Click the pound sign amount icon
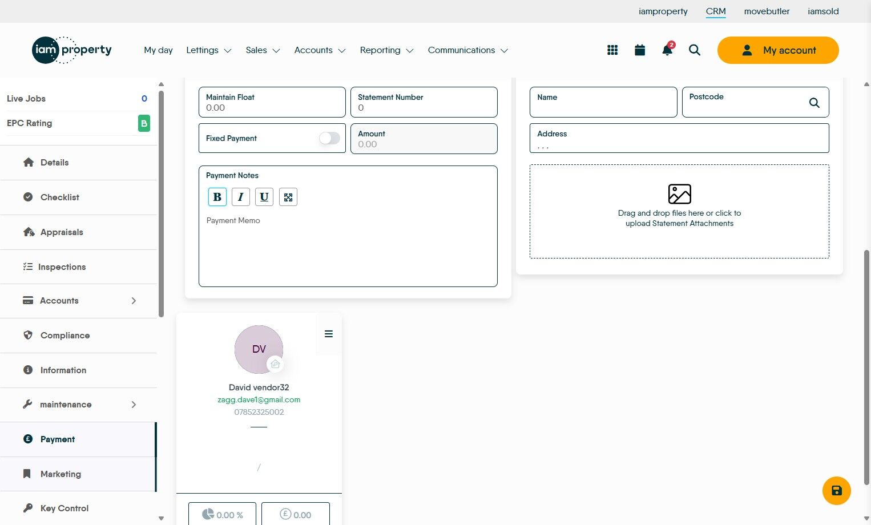Image resolution: width=871 pixels, height=525 pixels. coord(286,514)
